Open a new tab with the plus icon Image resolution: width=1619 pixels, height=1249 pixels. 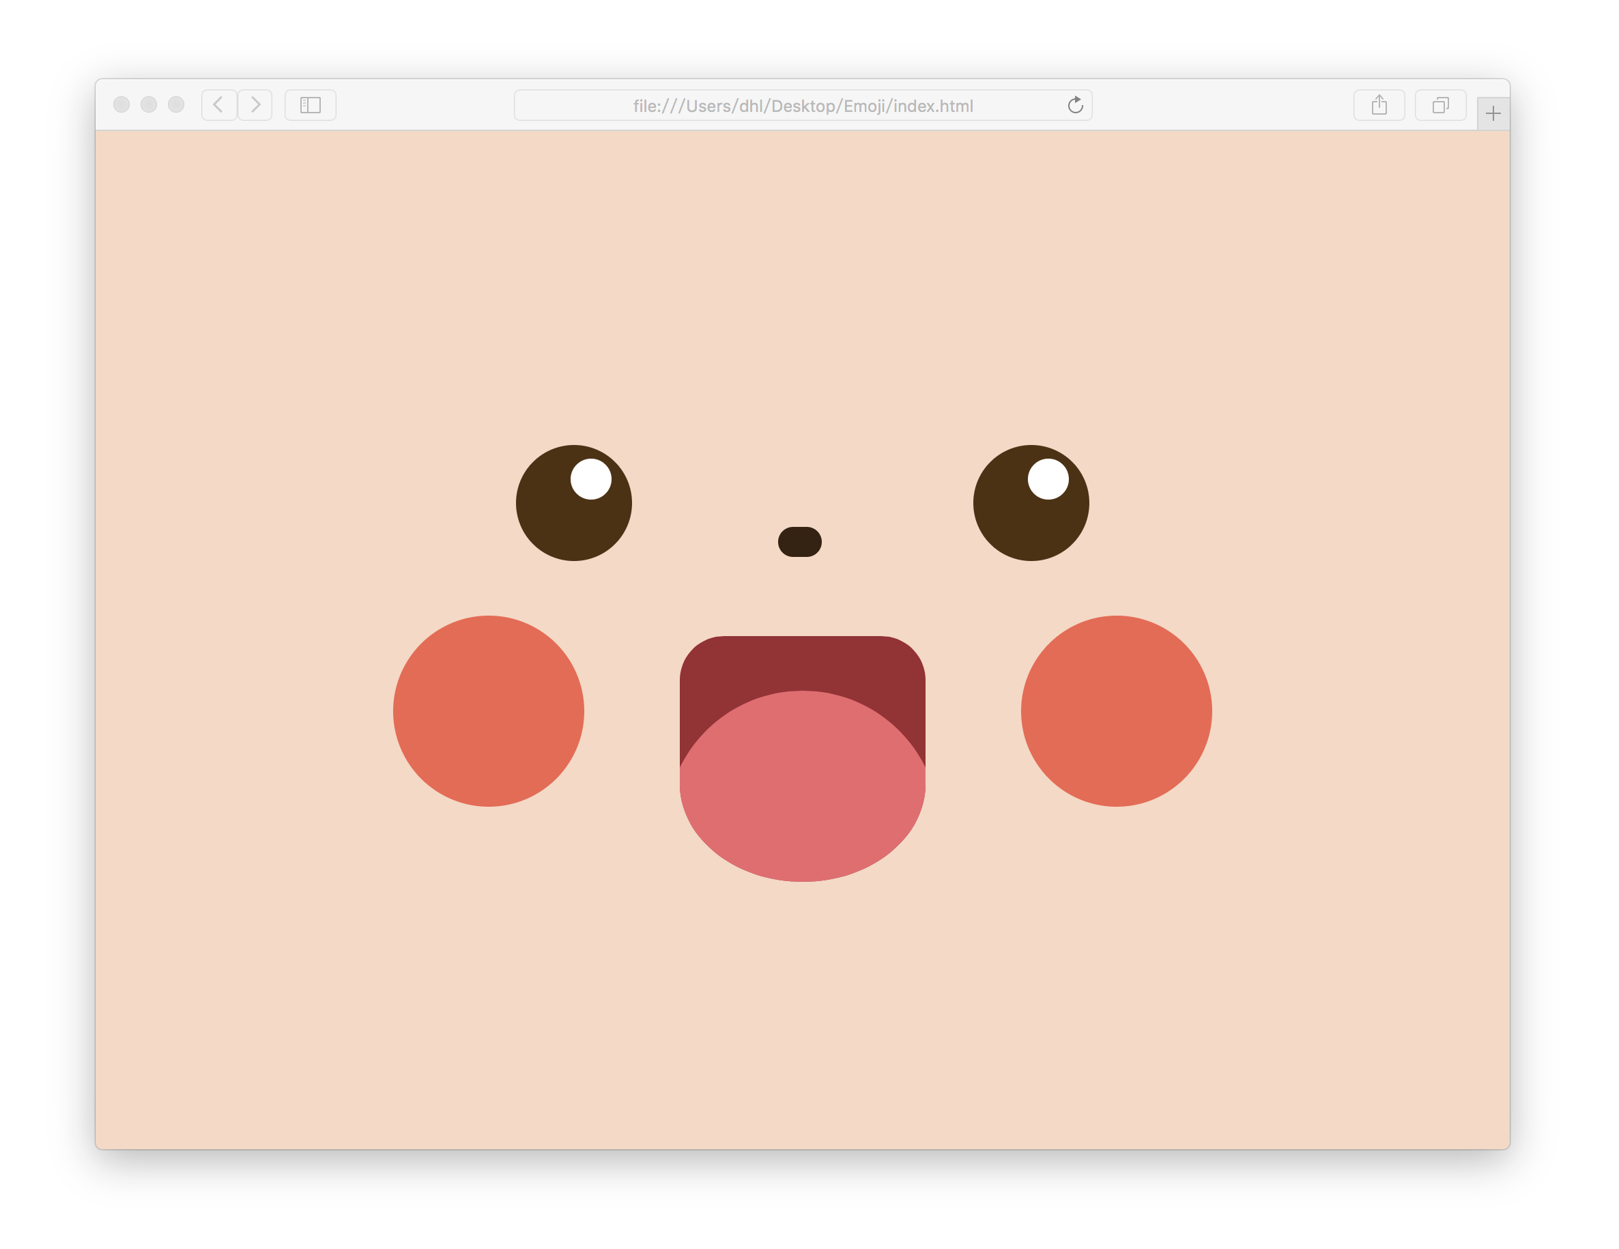[1493, 113]
